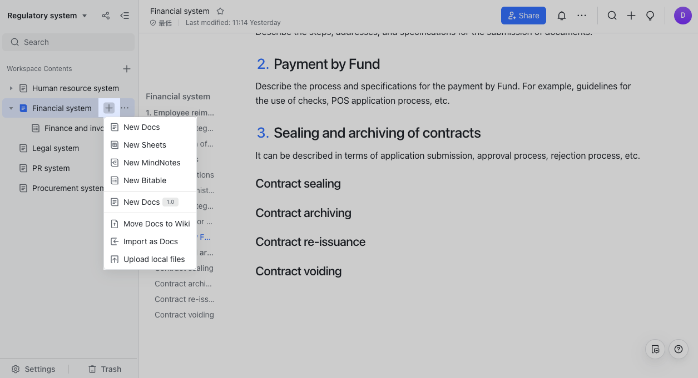Open the comments panel icon at bottom right
This screenshot has height=378, width=698.
click(655, 349)
